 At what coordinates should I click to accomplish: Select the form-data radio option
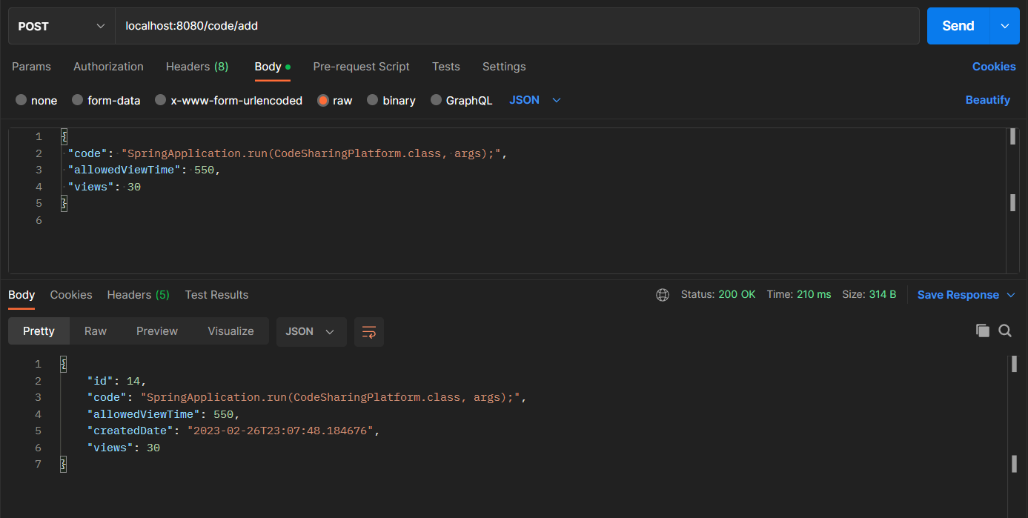tap(78, 101)
